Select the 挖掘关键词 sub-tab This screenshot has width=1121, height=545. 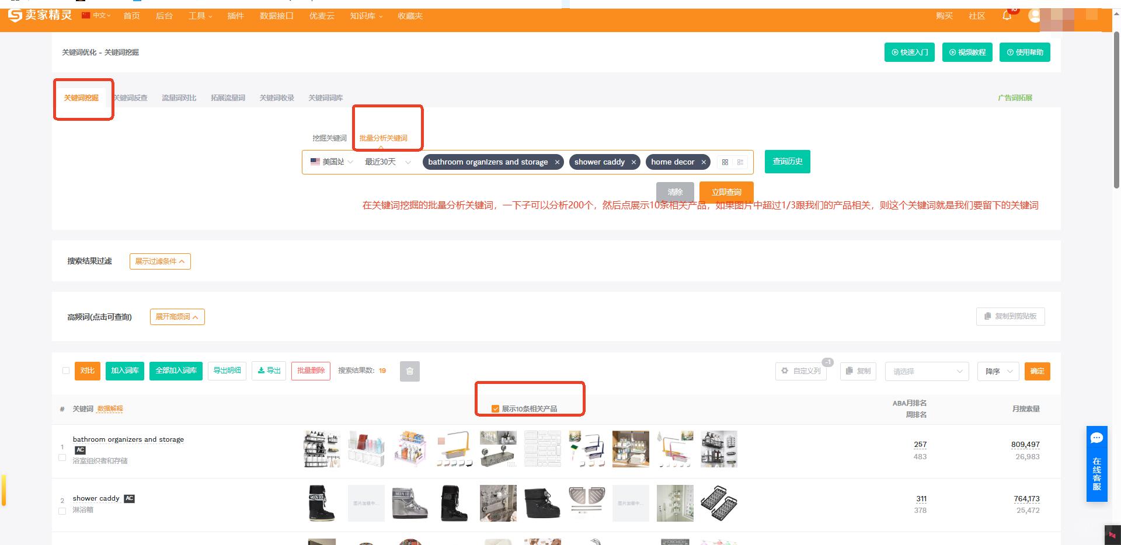[x=329, y=138]
